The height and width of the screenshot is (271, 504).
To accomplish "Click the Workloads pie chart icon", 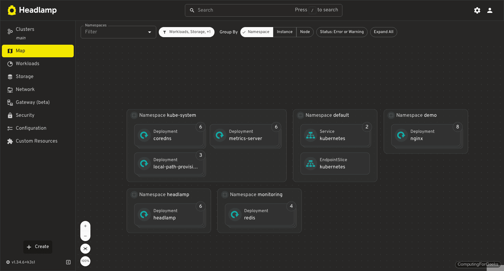I will coord(10,64).
